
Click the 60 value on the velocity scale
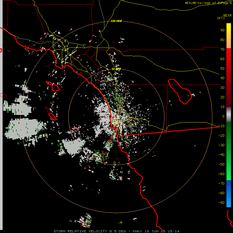(222, 59)
